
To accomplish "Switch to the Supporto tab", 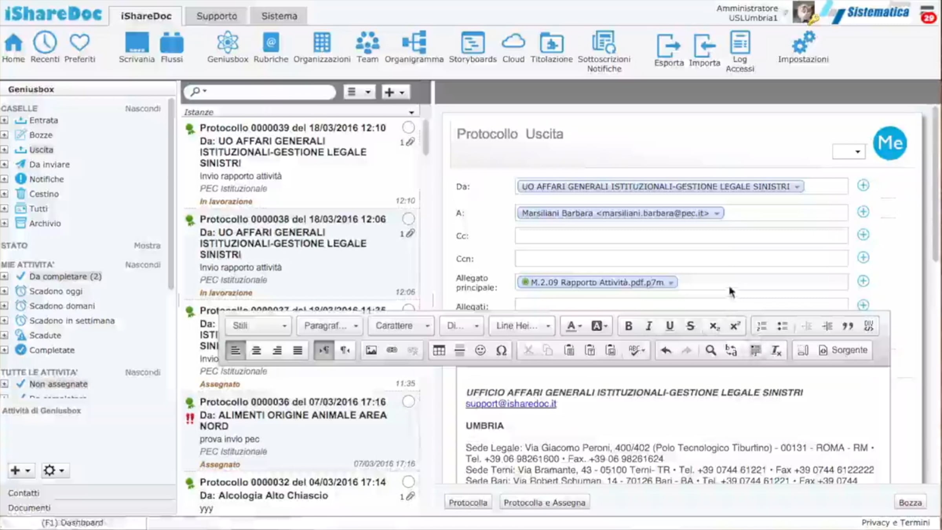I will (x=217, y=16).
